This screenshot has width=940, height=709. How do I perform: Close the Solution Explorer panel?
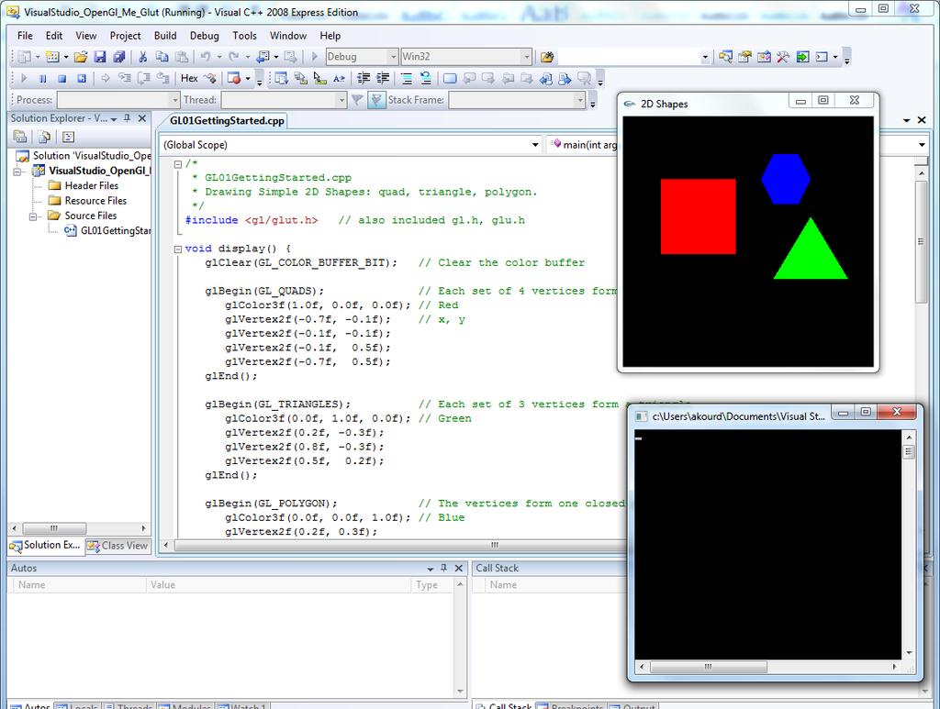[x=142, y=118]
